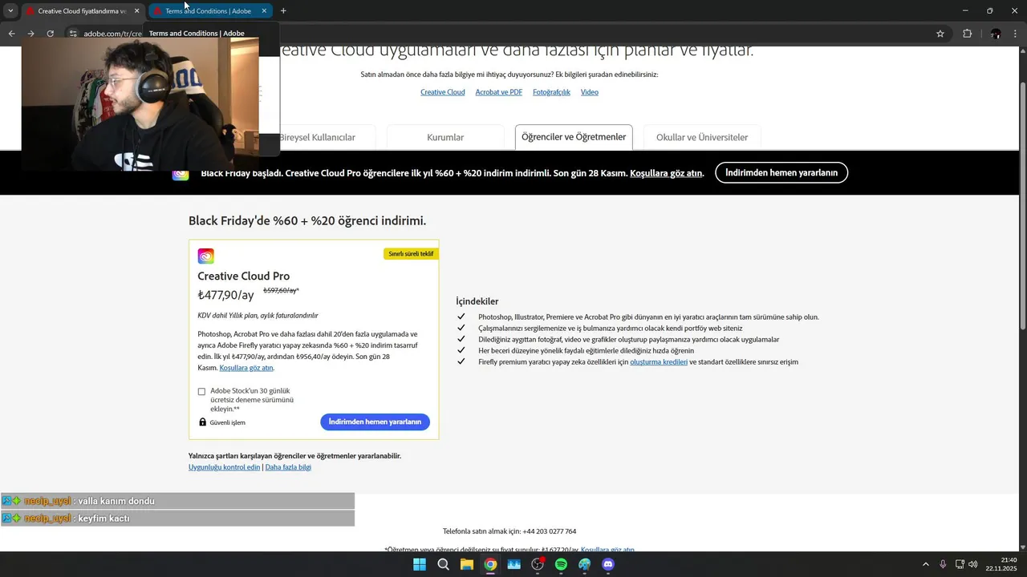Image resolution: width=1027 pixels, height=577 pixels.
Task: Click banner İndirimden hemen yararlanın button
Action: pyautogui.click(x=781, y=173)
